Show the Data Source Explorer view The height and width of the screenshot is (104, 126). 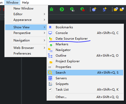coord(85,39)
